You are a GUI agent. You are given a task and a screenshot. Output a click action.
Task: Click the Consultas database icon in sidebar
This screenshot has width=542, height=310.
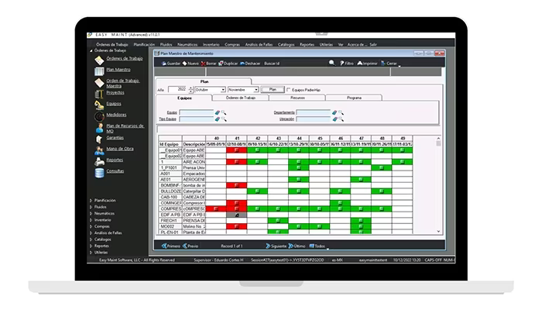click(x=99, y=173)
